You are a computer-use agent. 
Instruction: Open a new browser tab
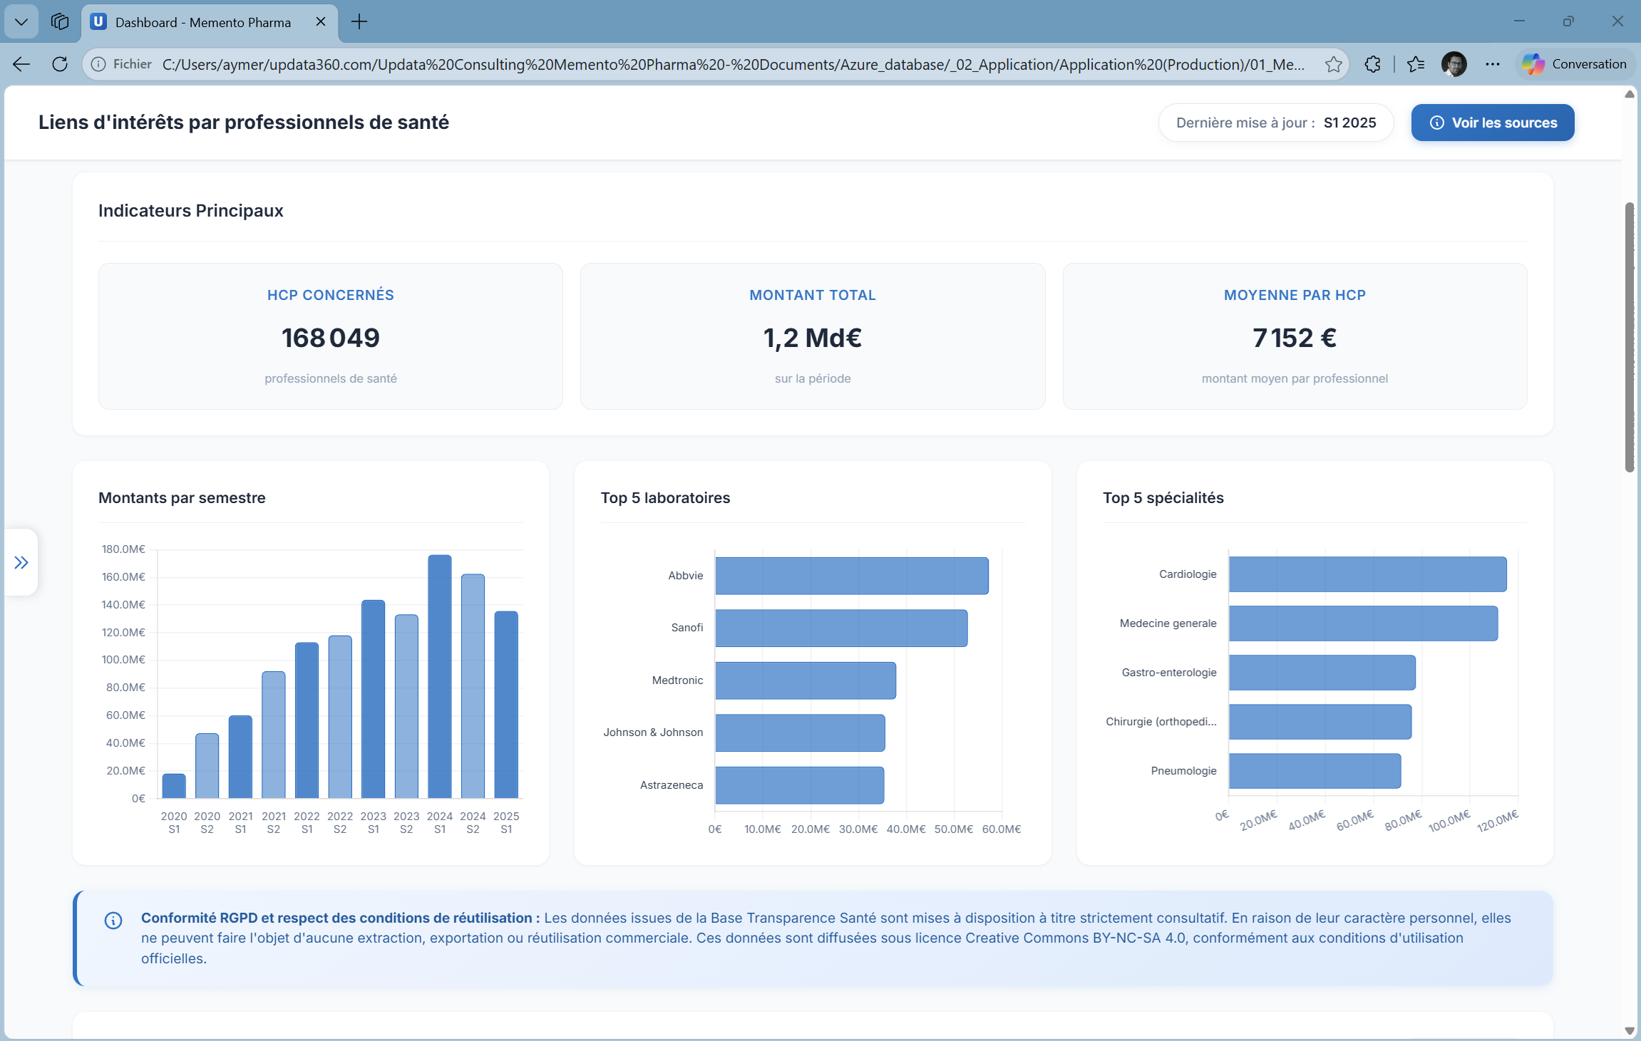(x=359, y=22)
